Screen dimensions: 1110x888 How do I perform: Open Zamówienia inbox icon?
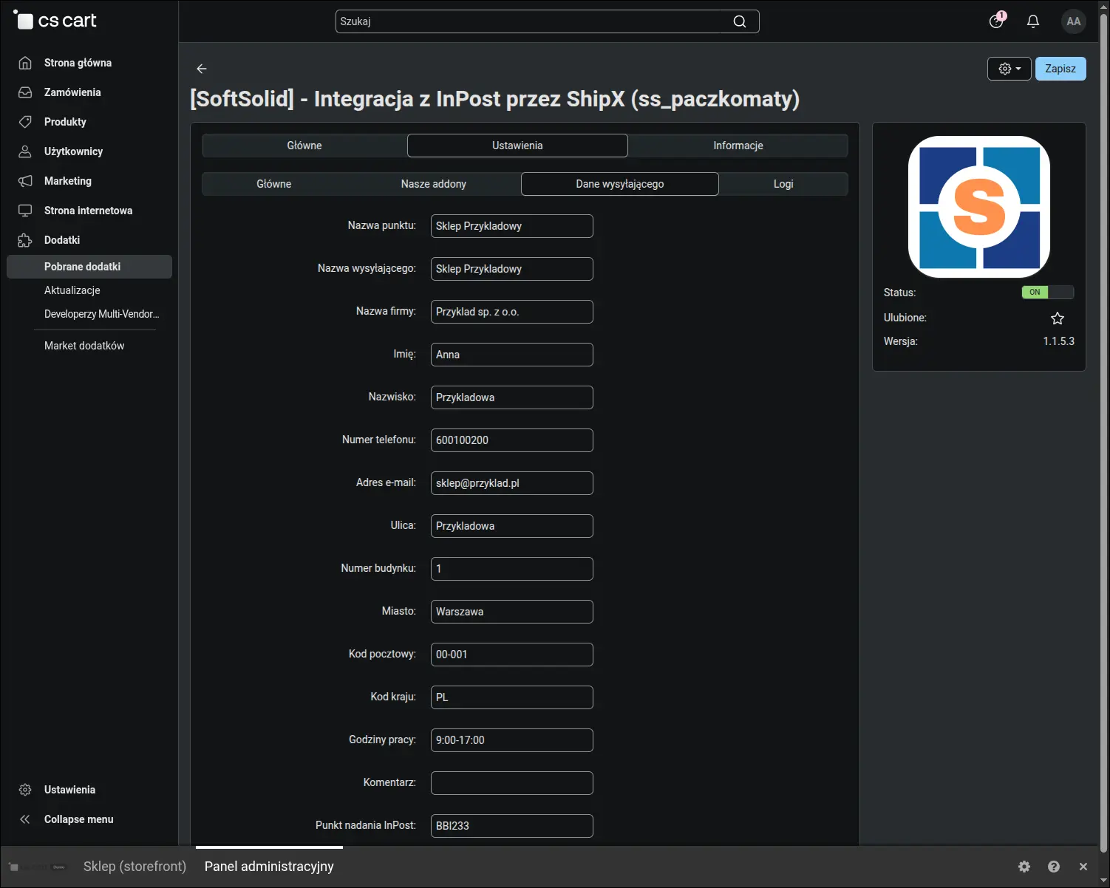(x=25, y=92)
